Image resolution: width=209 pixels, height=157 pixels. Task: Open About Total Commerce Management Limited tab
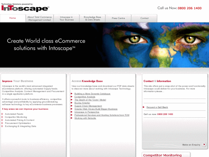[x=40, y=18]
